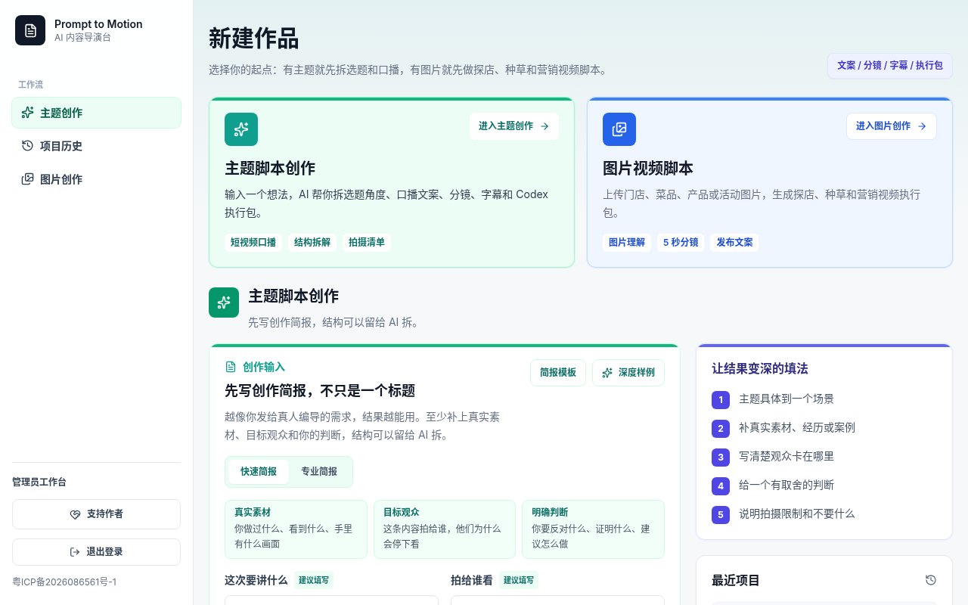Switch to the 专业简报 tab
This screenshot has width=968, height=605.
(319, 472)
